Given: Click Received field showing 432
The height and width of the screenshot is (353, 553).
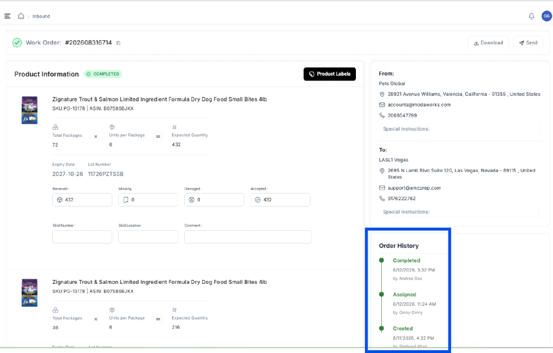Looking at the screenshot, I should pos(82,200).
